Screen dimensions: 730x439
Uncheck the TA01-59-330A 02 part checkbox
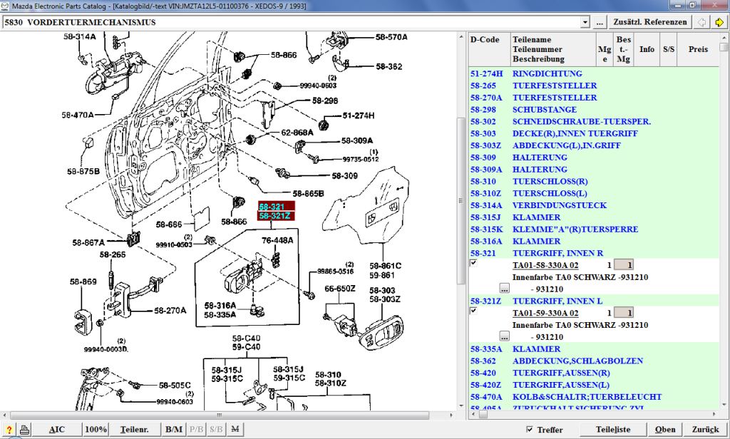(474, 311)
